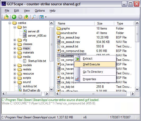Open the Views dropdown arrow

46,17
